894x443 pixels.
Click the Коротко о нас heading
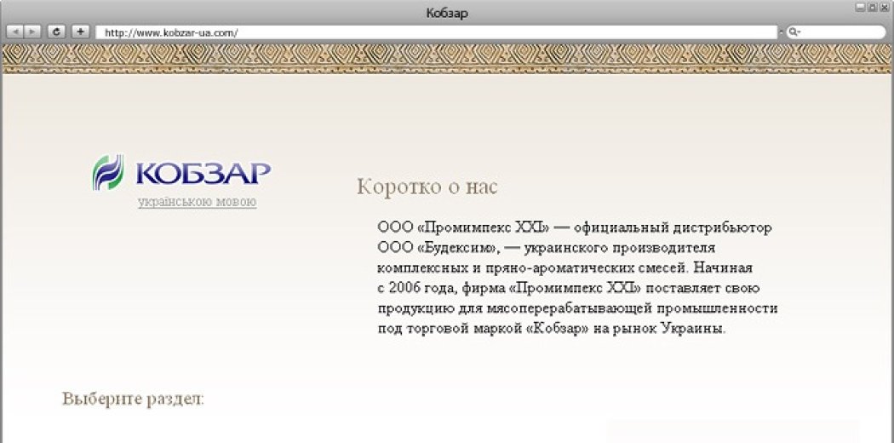pos(427,187)
